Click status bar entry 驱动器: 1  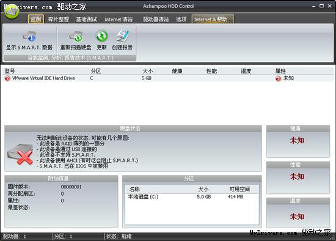pos(15,237)
